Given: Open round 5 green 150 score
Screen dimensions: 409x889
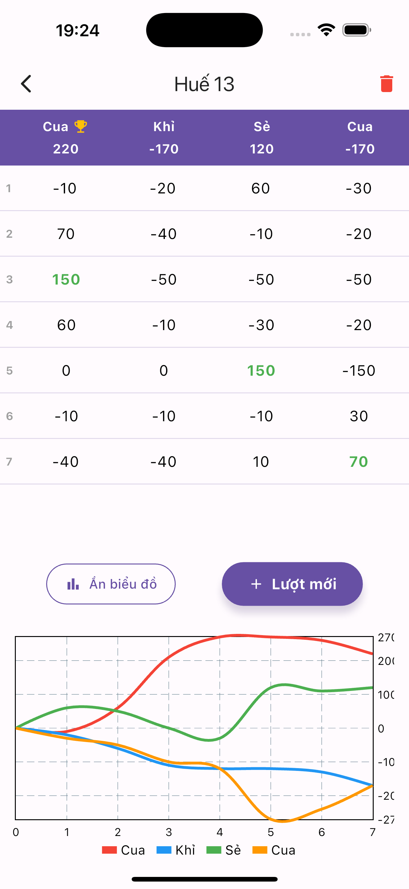Looking at the screenshot, I should (x=261, y=370).
